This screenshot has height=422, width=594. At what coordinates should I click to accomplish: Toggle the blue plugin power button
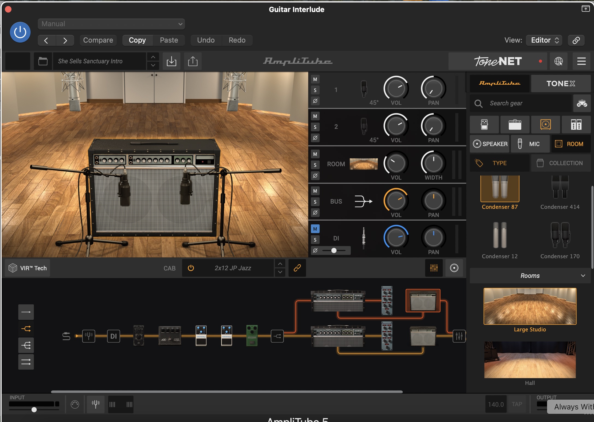tap(20, 32)
